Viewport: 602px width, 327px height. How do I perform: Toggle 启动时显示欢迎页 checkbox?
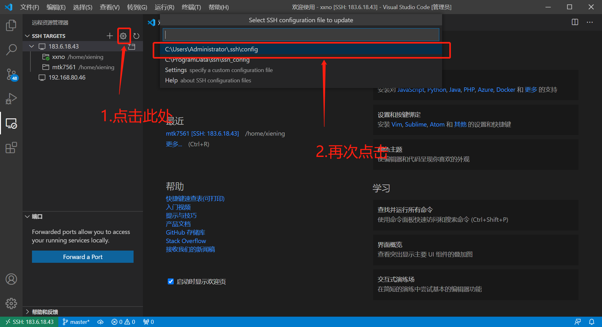pos(171,281)
